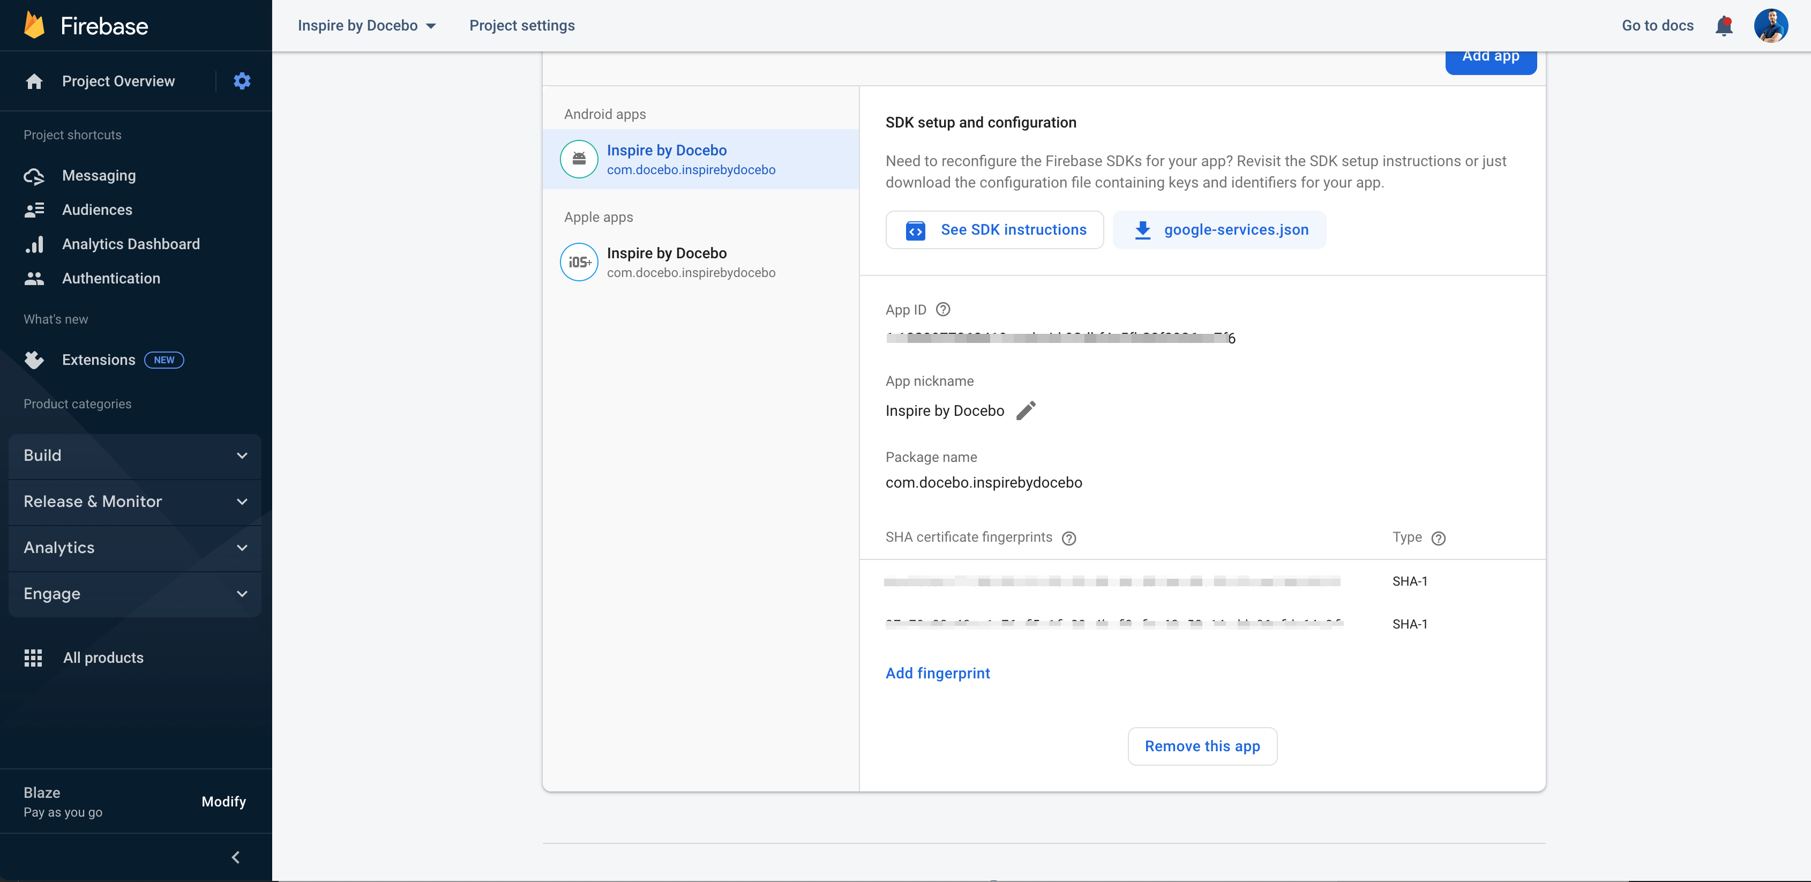Open Authentication in the sidebar
Viewport: 1811px width, 882px height.
(x=111, y=279)
